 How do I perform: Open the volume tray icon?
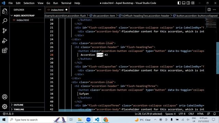(x=188, y=120)
